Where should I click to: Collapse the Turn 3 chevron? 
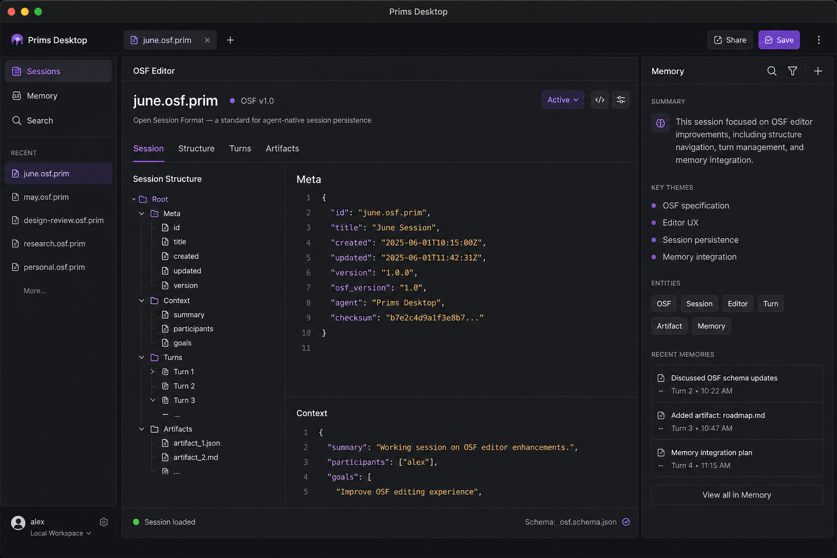click(153, 400)
